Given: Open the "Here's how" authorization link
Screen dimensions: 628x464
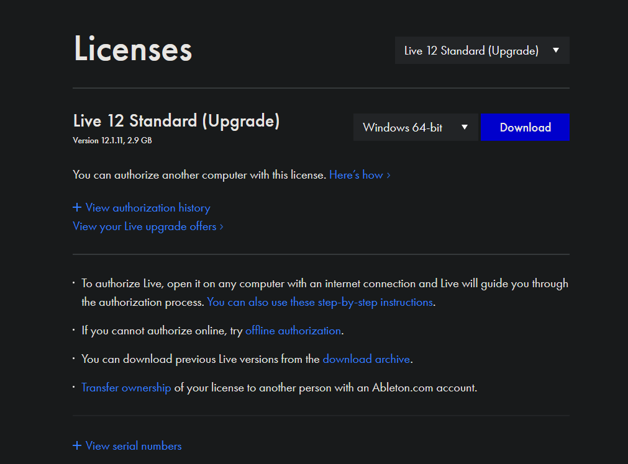Looking at the screenshot, I should pos(360,175).
